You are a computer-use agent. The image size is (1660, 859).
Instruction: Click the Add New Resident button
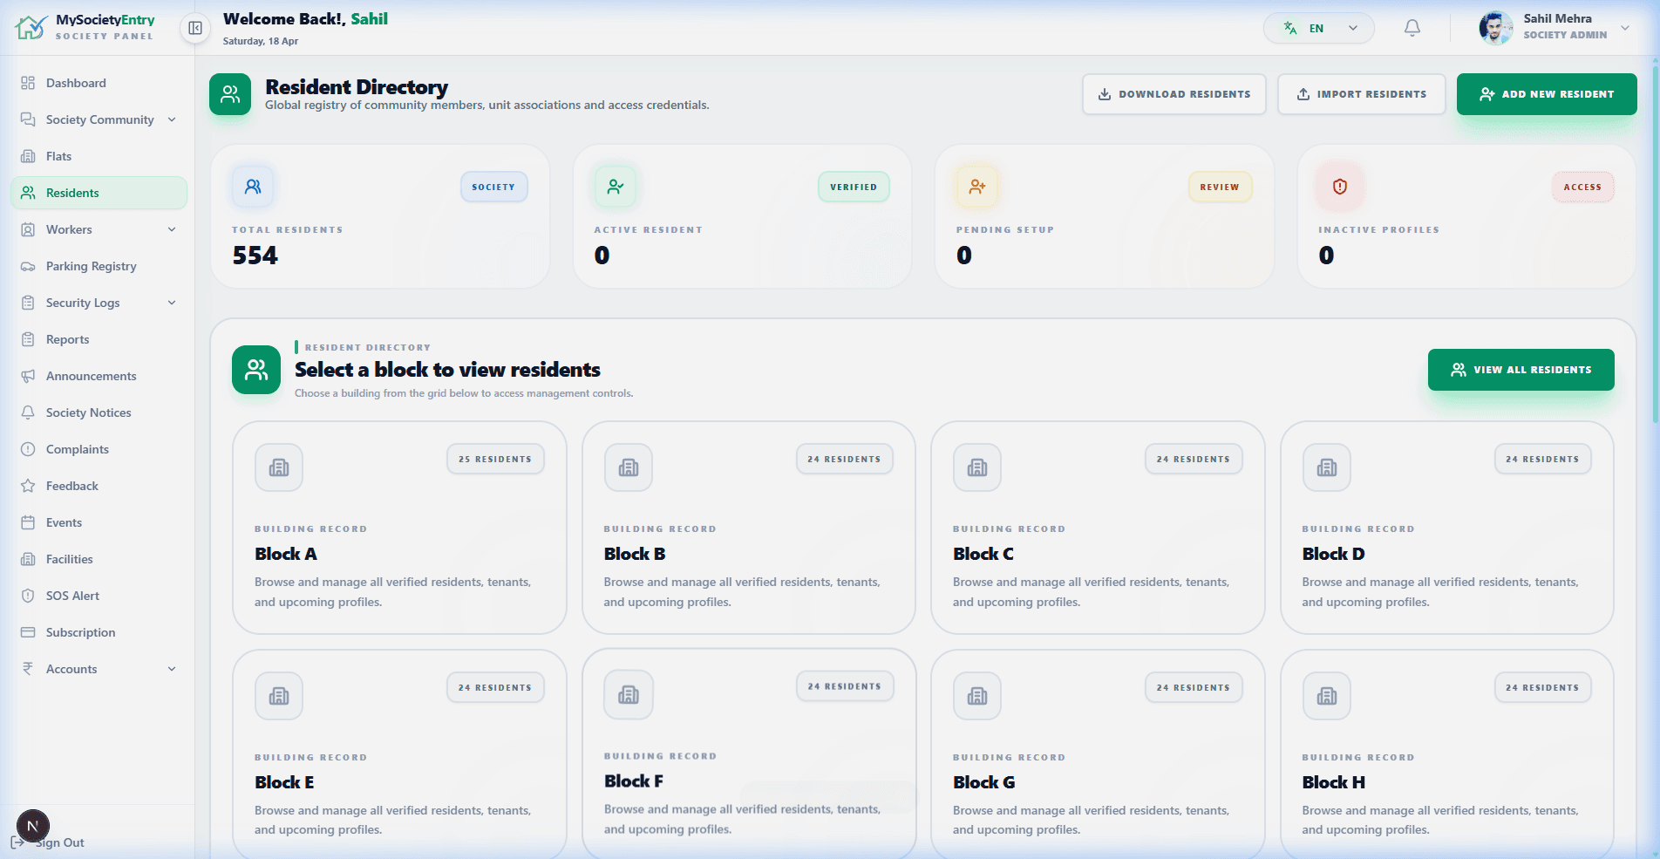pos(1546,94)
